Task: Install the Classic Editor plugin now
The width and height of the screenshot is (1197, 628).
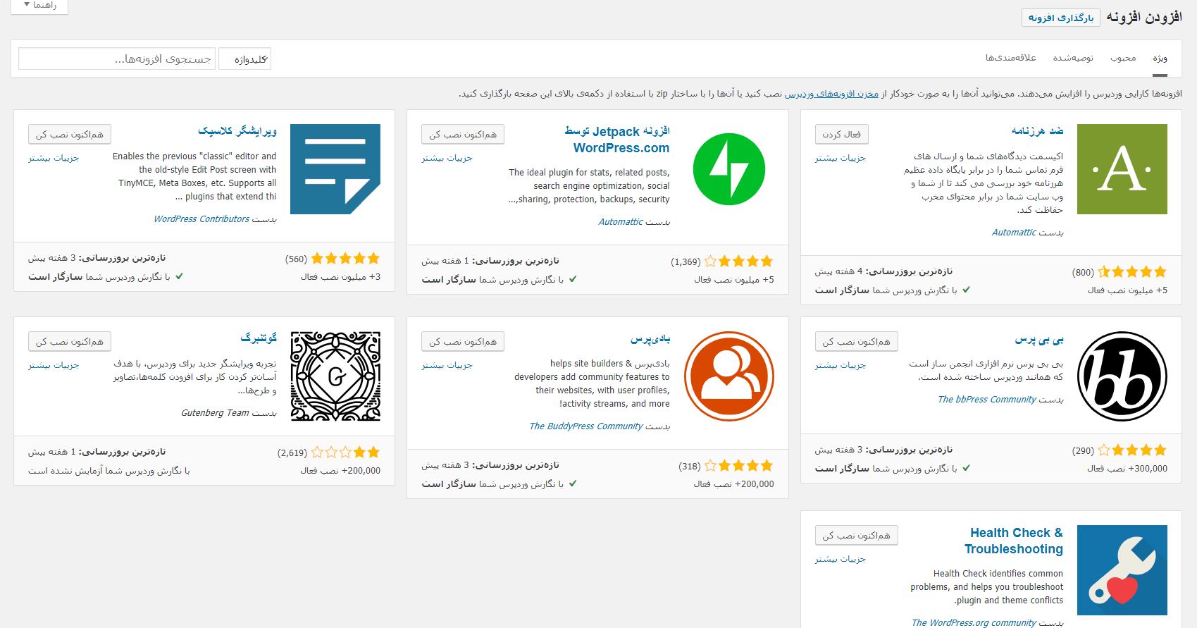Action: pos(70,134)
